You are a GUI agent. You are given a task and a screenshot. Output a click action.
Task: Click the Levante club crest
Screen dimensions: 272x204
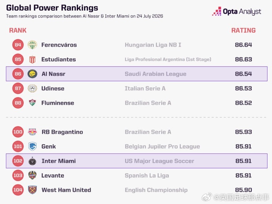click(x=32, y=175)
